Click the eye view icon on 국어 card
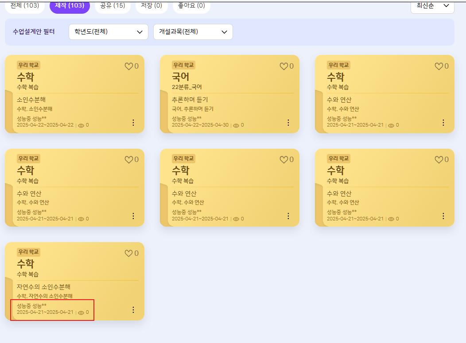Viewport: 466px width, 343px height. (x=236, y=125)
